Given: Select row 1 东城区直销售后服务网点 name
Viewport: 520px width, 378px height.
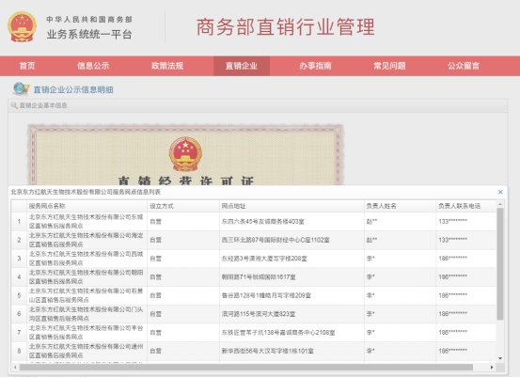Looking at the screenshot, I should [x=86, y=221].
